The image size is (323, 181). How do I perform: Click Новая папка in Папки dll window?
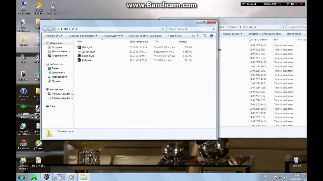click(x=174, y=36)
